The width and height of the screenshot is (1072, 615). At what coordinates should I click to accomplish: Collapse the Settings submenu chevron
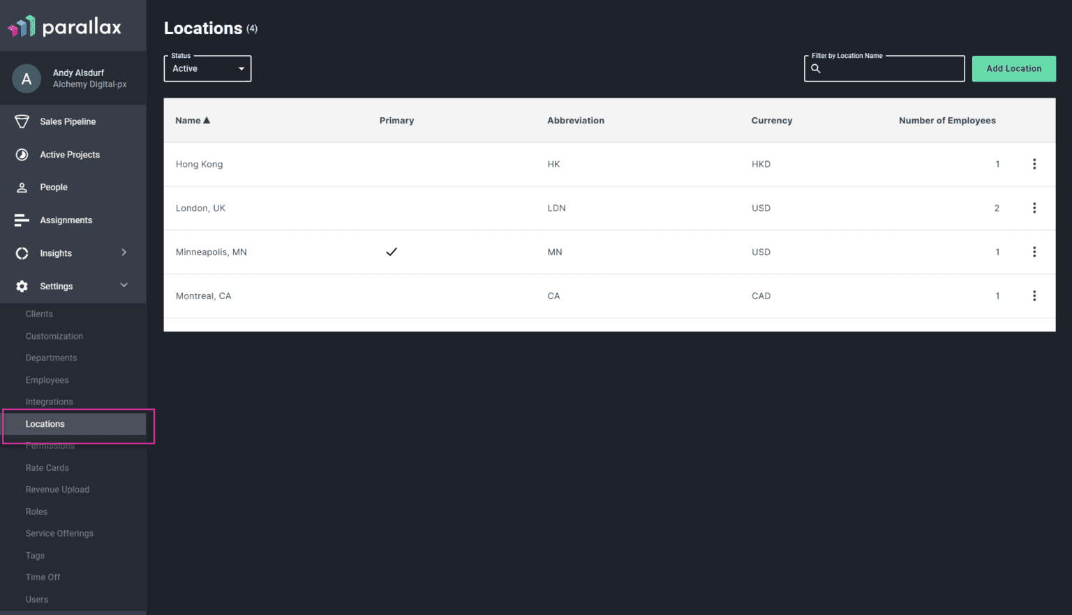point(124,285)
